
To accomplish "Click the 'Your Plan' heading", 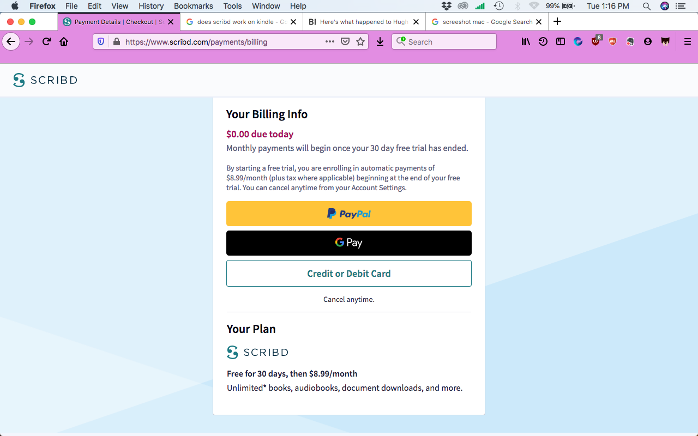I will click(x=251, y=329).
